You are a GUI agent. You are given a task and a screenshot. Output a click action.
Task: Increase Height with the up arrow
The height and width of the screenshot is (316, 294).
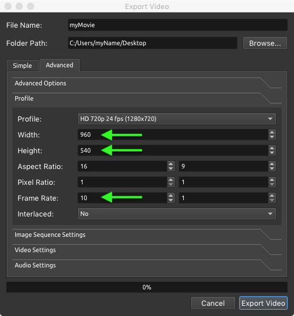pos(272,148)
